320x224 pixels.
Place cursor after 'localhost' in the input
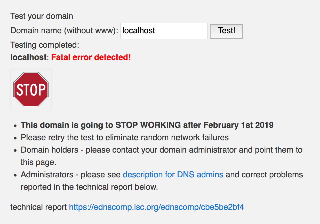coord(156,31)
